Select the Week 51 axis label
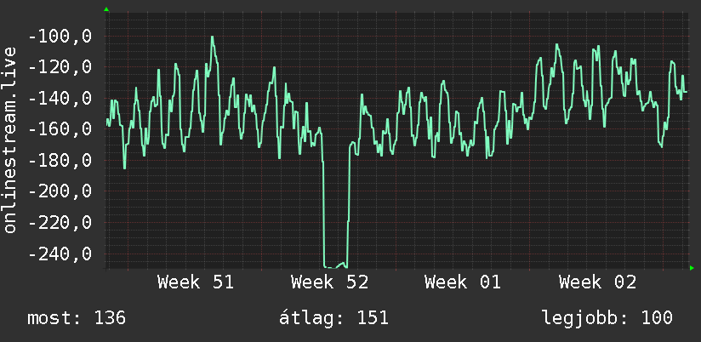Viewport: 701px width, 342px height. [x=196, y=282]
